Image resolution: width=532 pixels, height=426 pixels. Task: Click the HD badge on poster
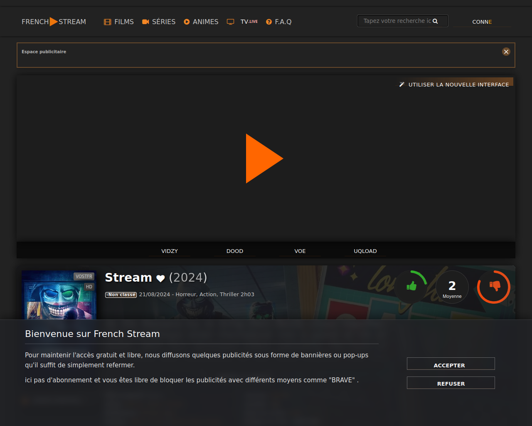[x=89, y=287]
